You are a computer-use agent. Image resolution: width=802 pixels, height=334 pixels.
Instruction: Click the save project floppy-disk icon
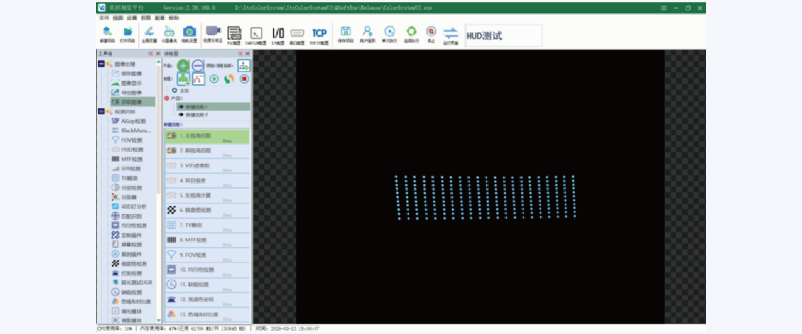pyautogui.click(x=346, y=31)
